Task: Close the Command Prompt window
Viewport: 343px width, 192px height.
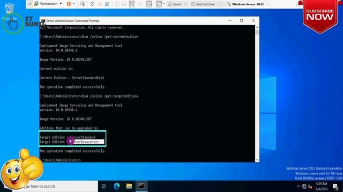Action: coord(253,20)
